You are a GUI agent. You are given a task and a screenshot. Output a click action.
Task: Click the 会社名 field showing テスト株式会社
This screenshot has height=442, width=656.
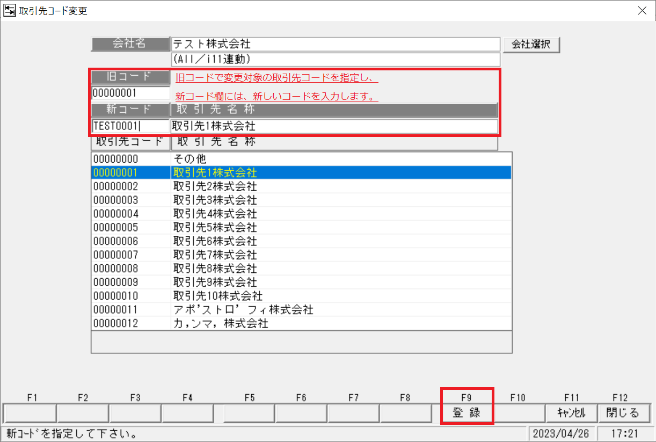[x=336, y=44]
